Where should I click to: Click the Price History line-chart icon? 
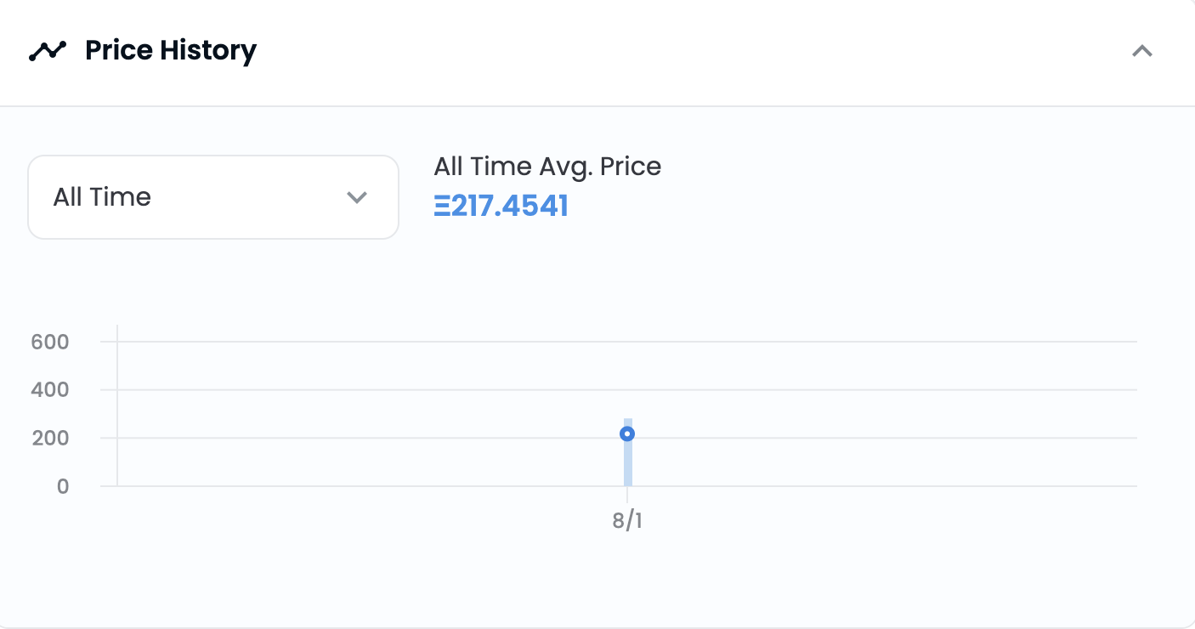click(x=47, y=51)
